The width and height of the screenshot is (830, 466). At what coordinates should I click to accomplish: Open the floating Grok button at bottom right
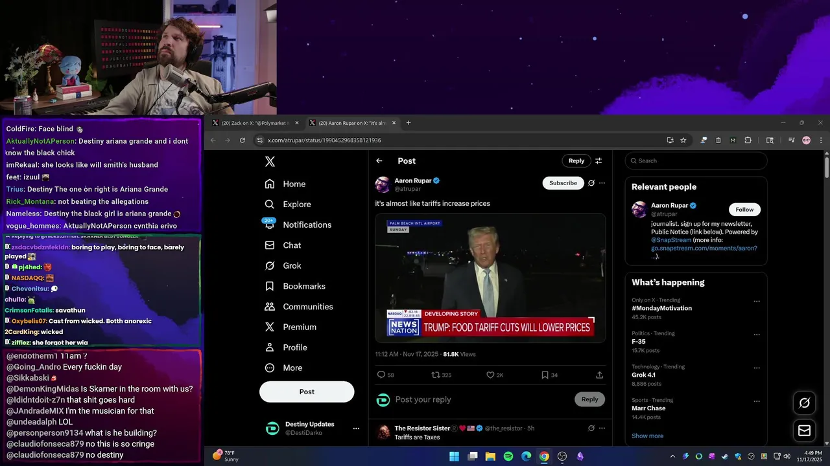coord(804,403)
